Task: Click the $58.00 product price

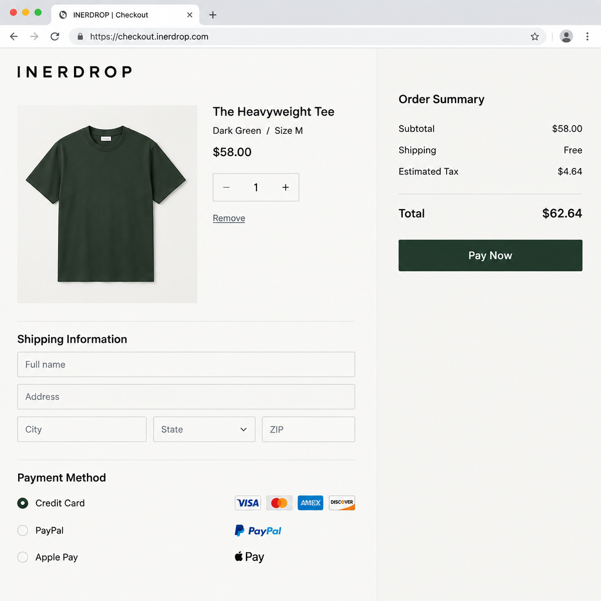Action: (x=232, y=152)
